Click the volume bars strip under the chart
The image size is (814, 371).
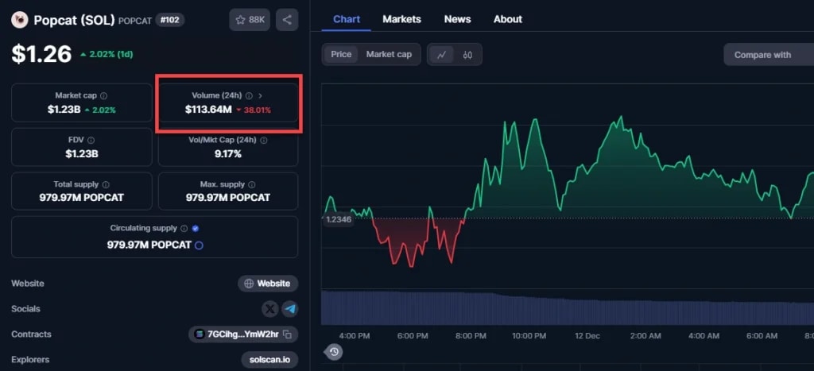point(556,307)
